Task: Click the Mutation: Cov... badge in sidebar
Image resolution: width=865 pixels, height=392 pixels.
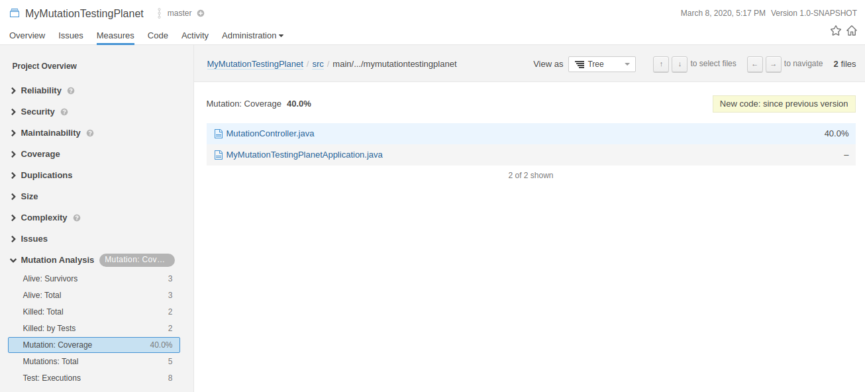Action: (137, 260)
